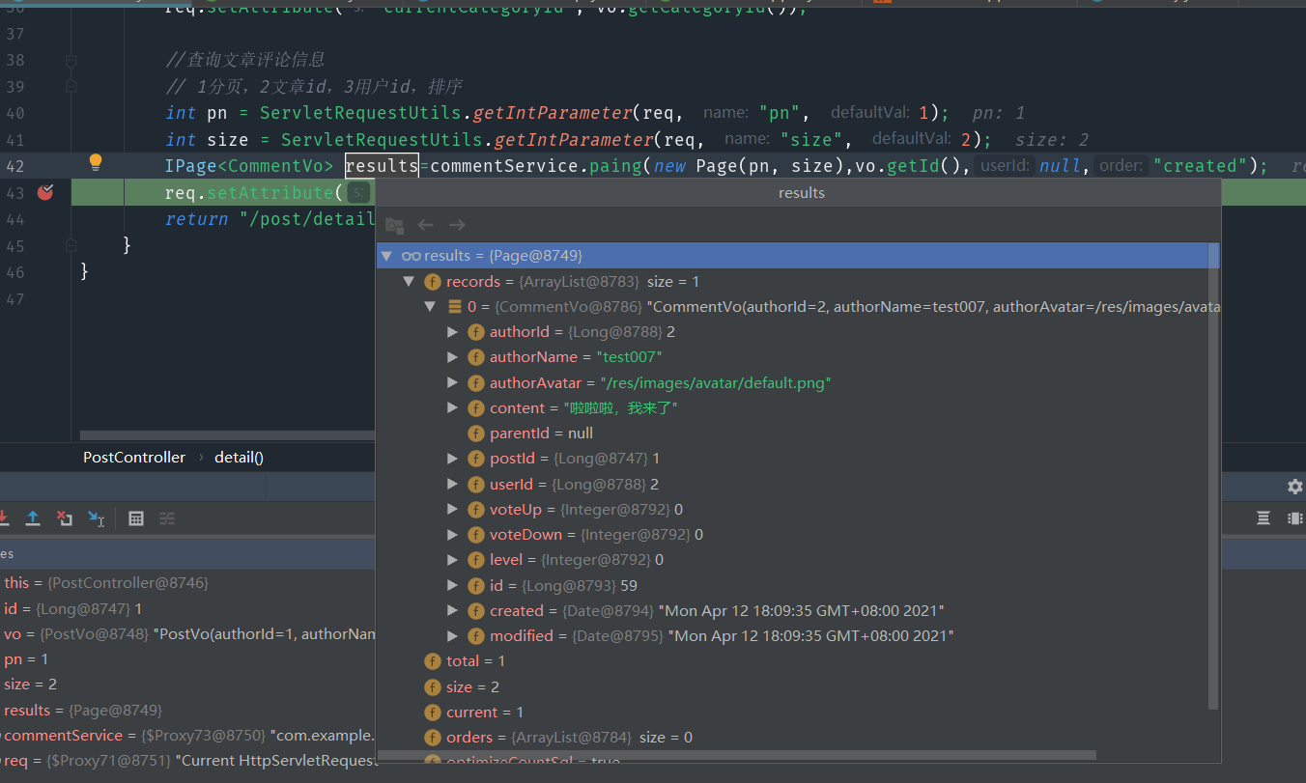The image size is (1306, 783).
Task: Click the Trace Current Stream Chain icon
Action: click(167, 518)
